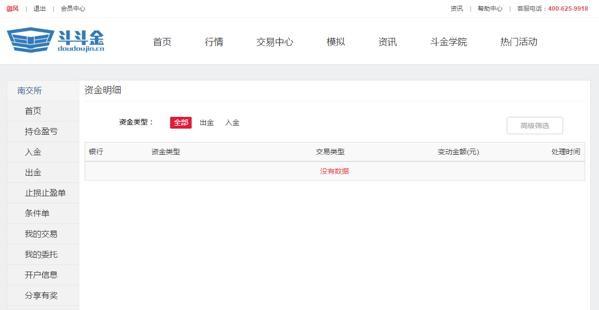The width and height of the screenshot is (599, 310).
Task: Select the 全部 fund type filter
Action: tap(181, 123)
